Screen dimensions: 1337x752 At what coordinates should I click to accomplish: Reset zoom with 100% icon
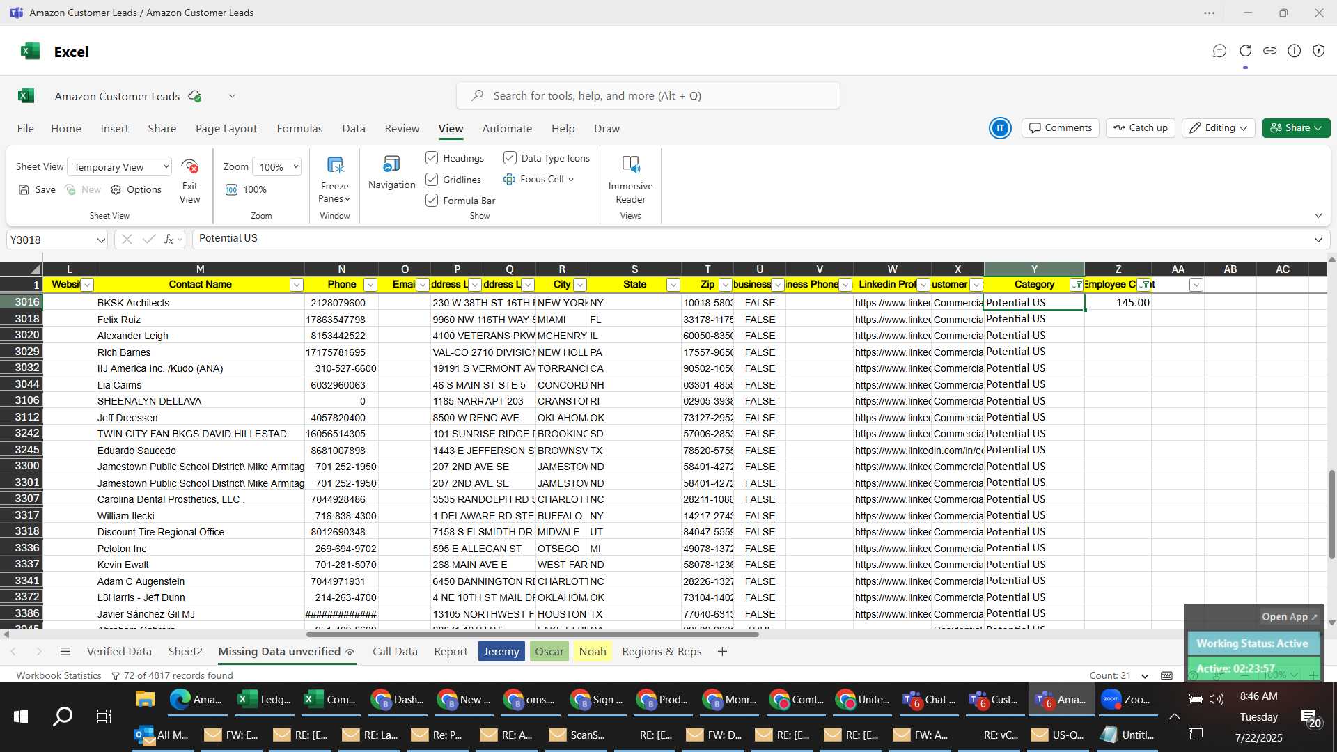231,189
